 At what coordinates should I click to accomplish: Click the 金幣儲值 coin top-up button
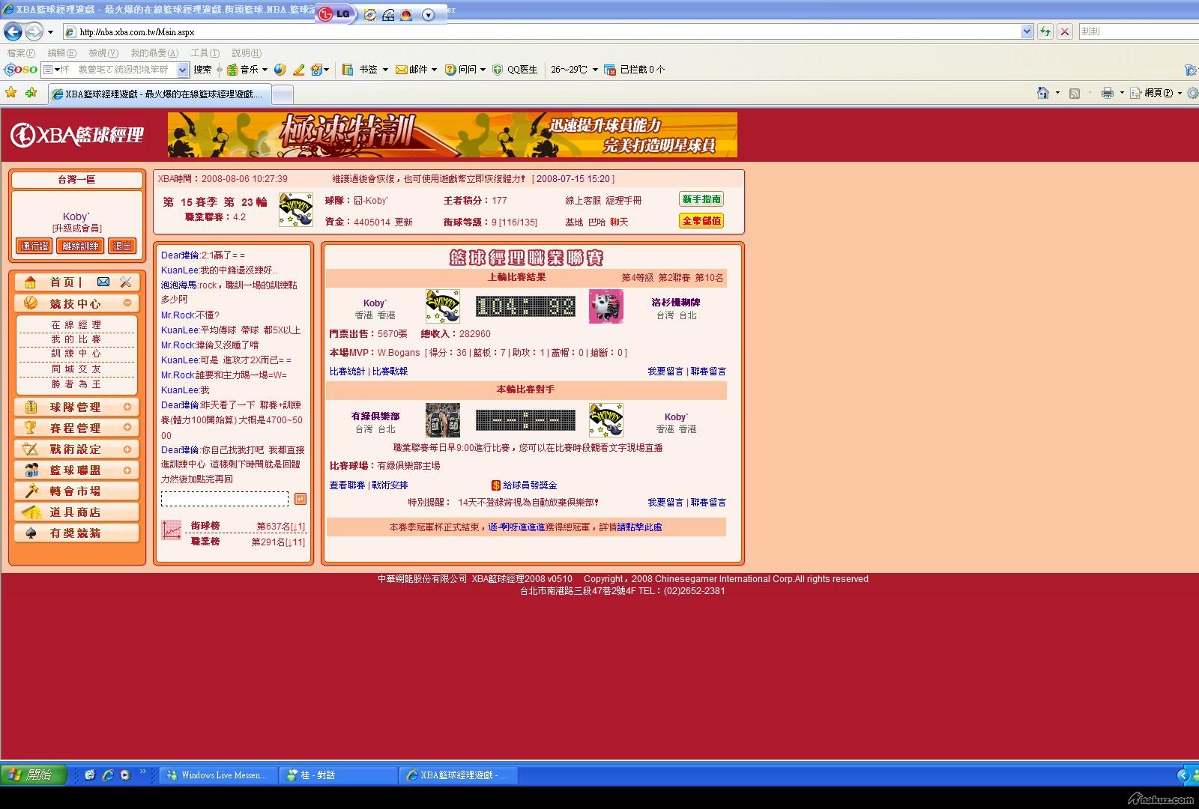point(701,221)
